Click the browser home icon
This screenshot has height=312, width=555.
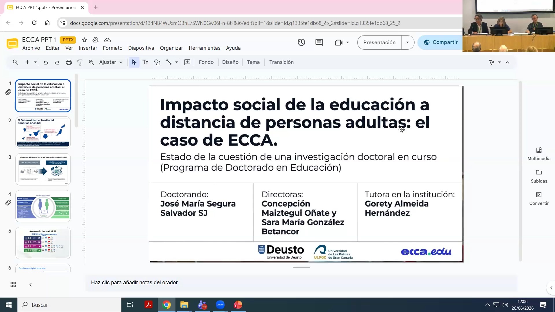47,23
